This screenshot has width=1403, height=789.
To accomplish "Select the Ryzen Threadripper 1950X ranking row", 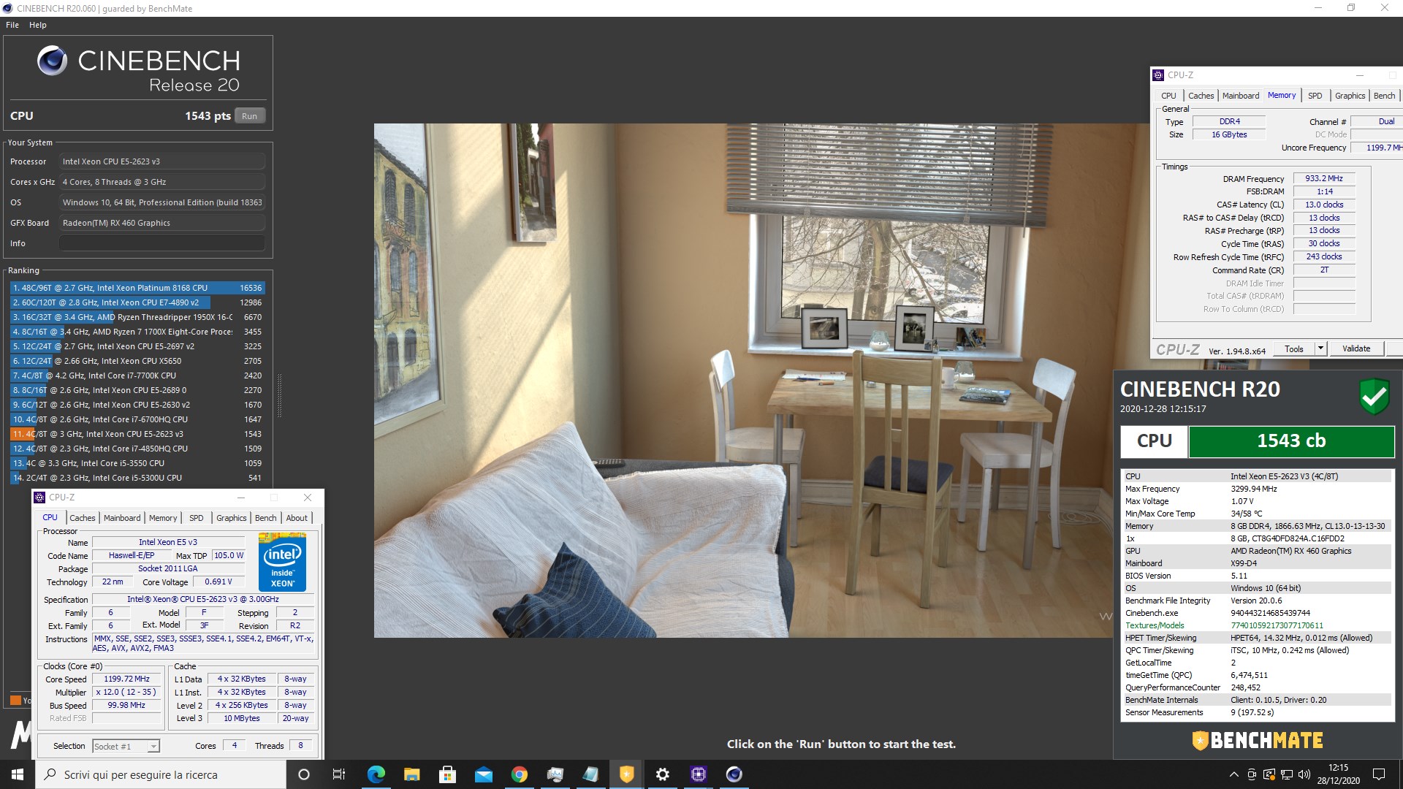I will (x=137, y=317).
